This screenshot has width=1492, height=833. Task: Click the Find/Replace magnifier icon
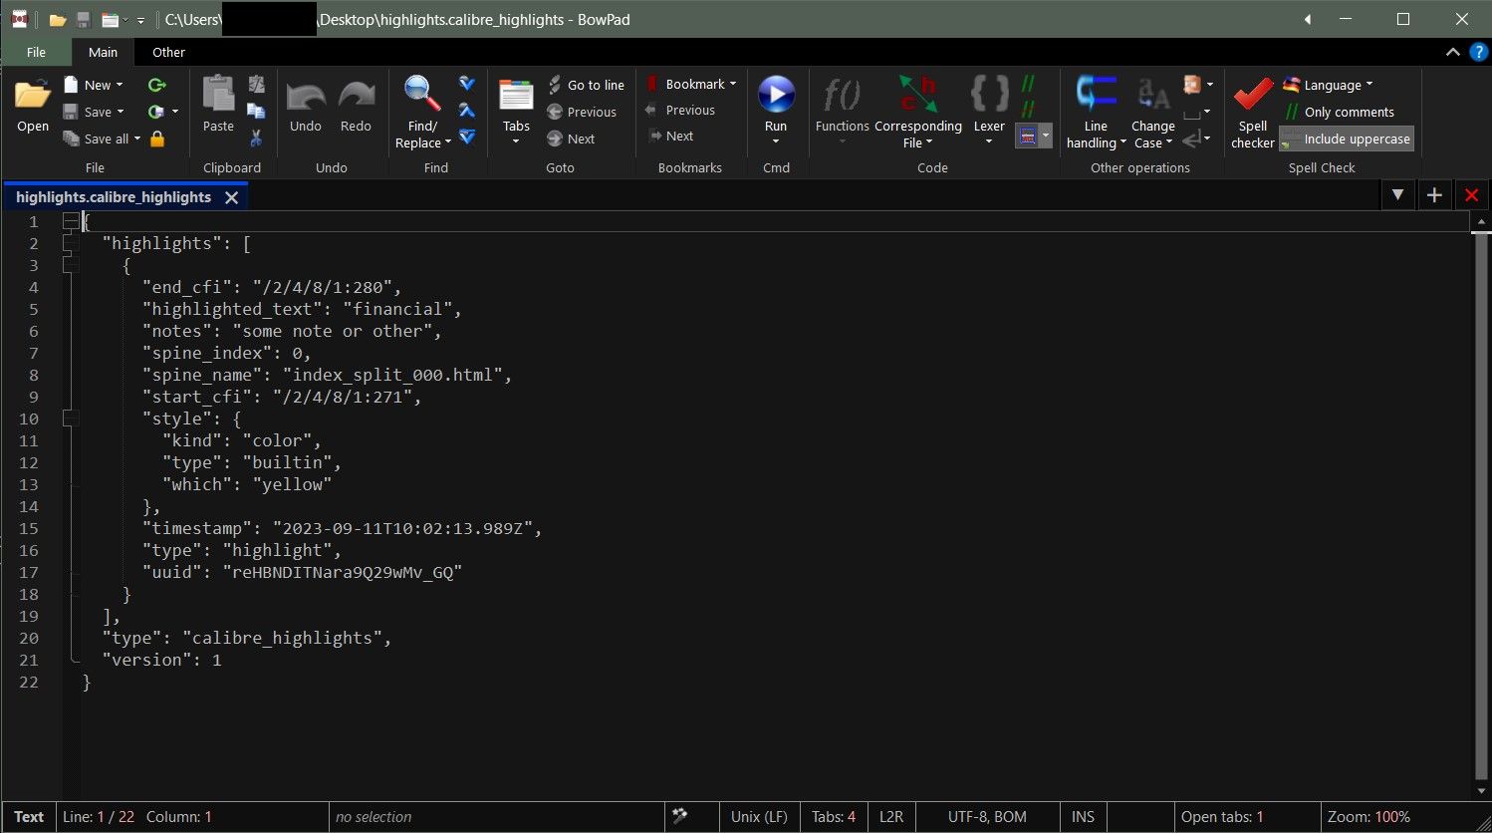click(x=422, y=96)
